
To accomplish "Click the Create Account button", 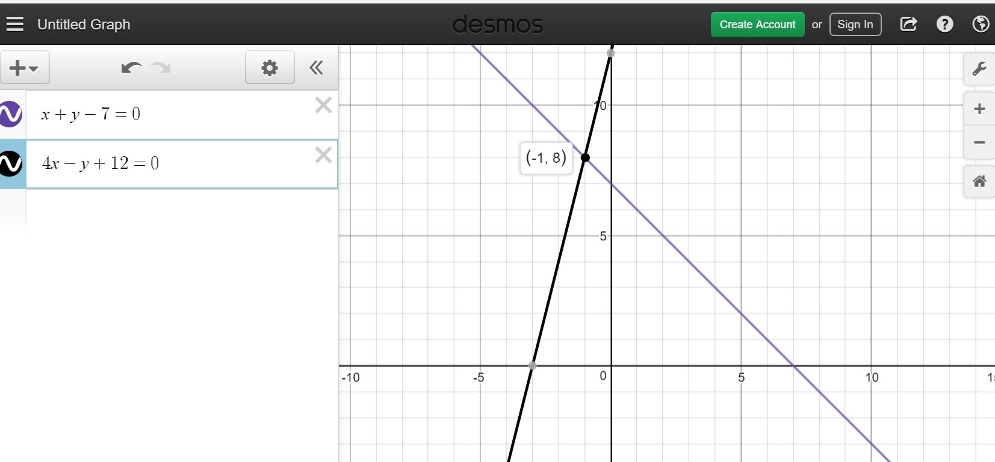I will (x=757, y=25).
